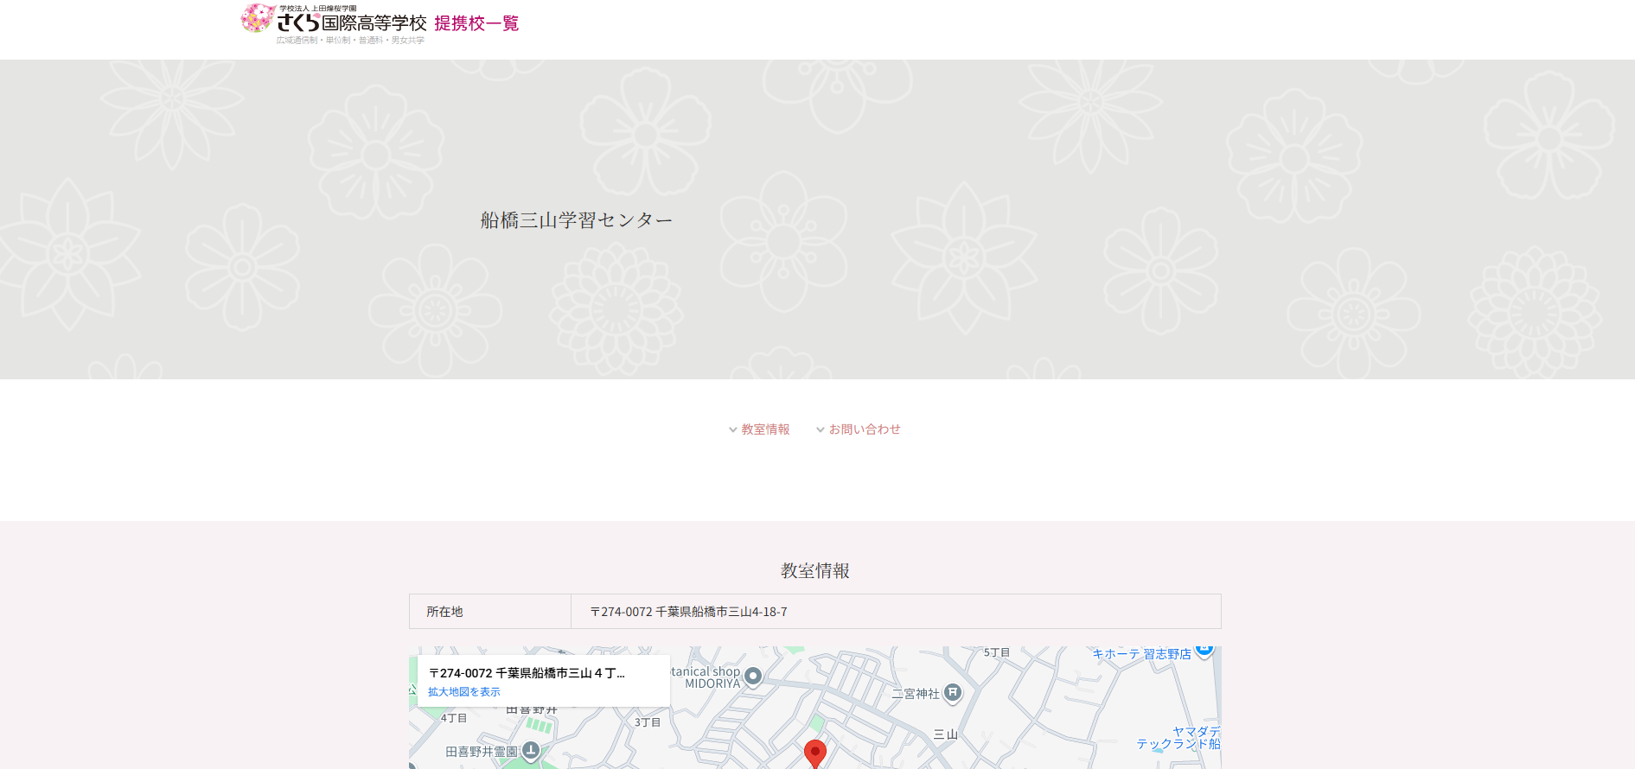Viewport: 1635px width, 769px height.
Task: Click the chevron beside 教室情報
Action: pos(733,430)
